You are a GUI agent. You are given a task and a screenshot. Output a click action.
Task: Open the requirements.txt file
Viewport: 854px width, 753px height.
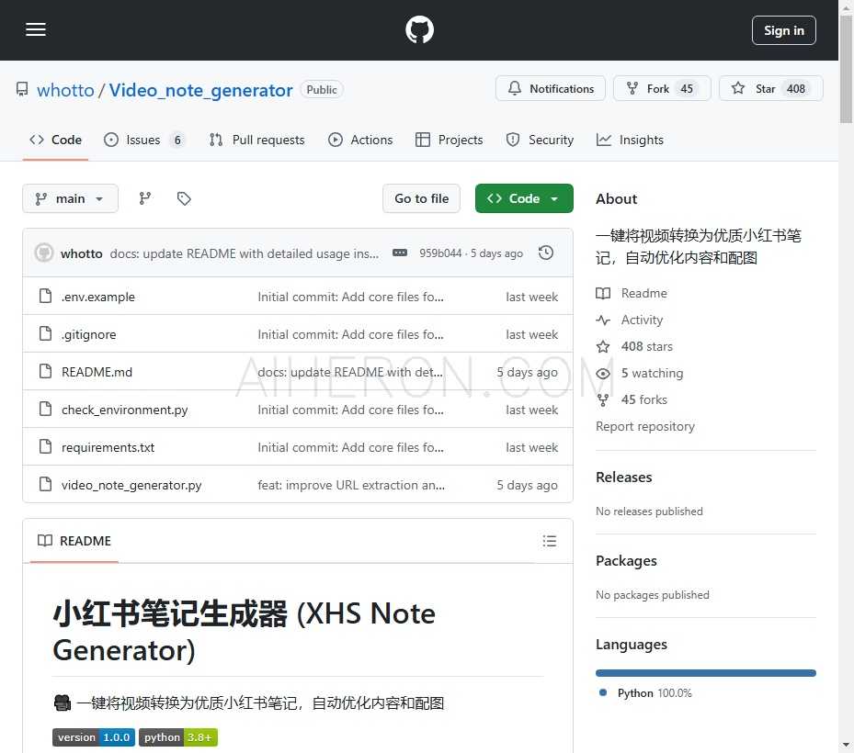pos(108,447)
